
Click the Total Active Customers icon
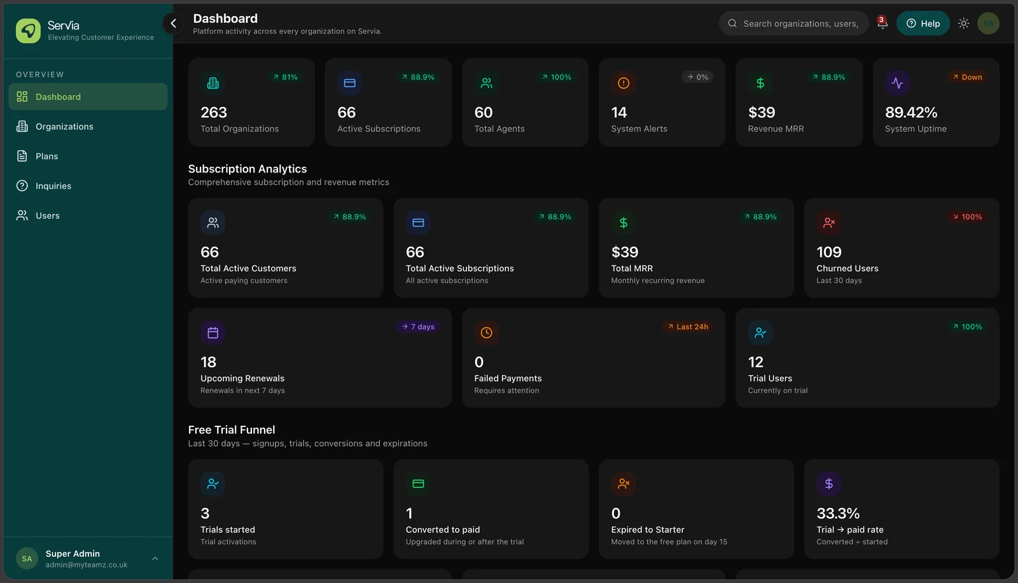pyautogui.click(x=213, y=223)
